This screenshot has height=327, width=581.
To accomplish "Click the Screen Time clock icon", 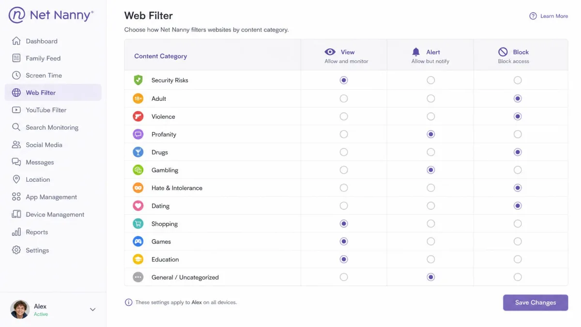I will pos(16,76).
